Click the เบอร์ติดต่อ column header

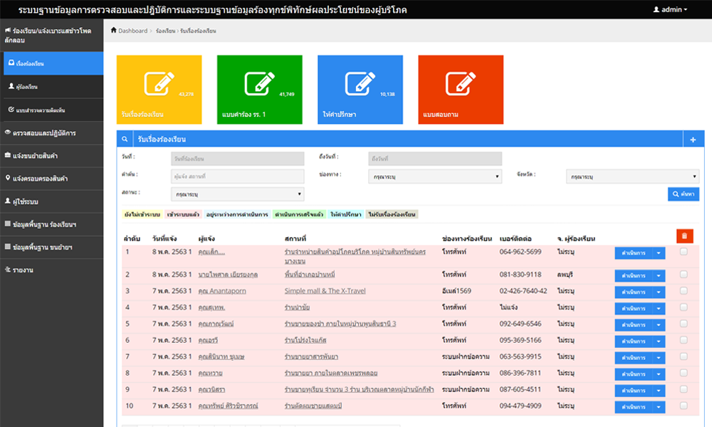click(515, 238)
